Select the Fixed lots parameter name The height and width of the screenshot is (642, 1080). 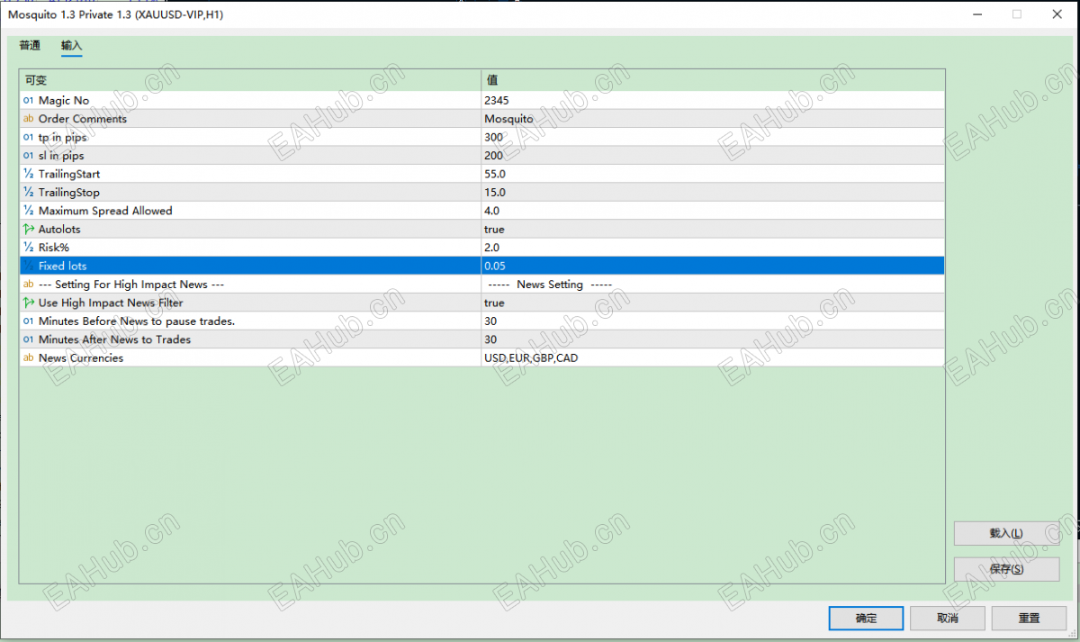(x=63, y=266)
